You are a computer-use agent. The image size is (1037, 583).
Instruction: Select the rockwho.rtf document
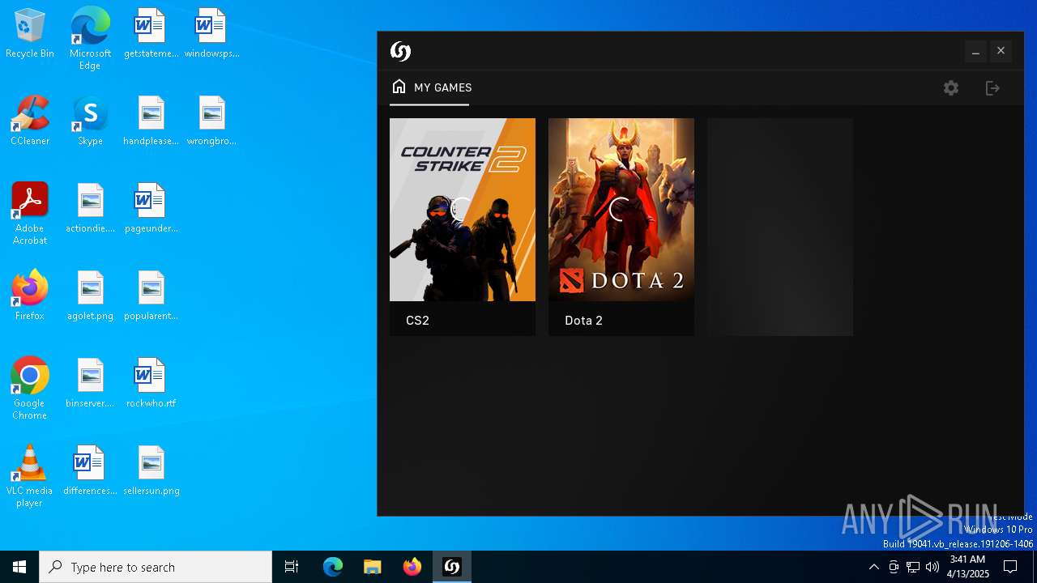[x=151, y=383]
